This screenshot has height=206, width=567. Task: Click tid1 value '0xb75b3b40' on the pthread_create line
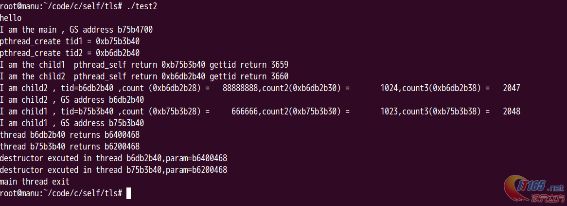coord(118,41)
